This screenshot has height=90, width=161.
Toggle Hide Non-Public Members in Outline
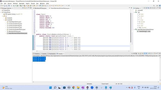pos(152,8)
